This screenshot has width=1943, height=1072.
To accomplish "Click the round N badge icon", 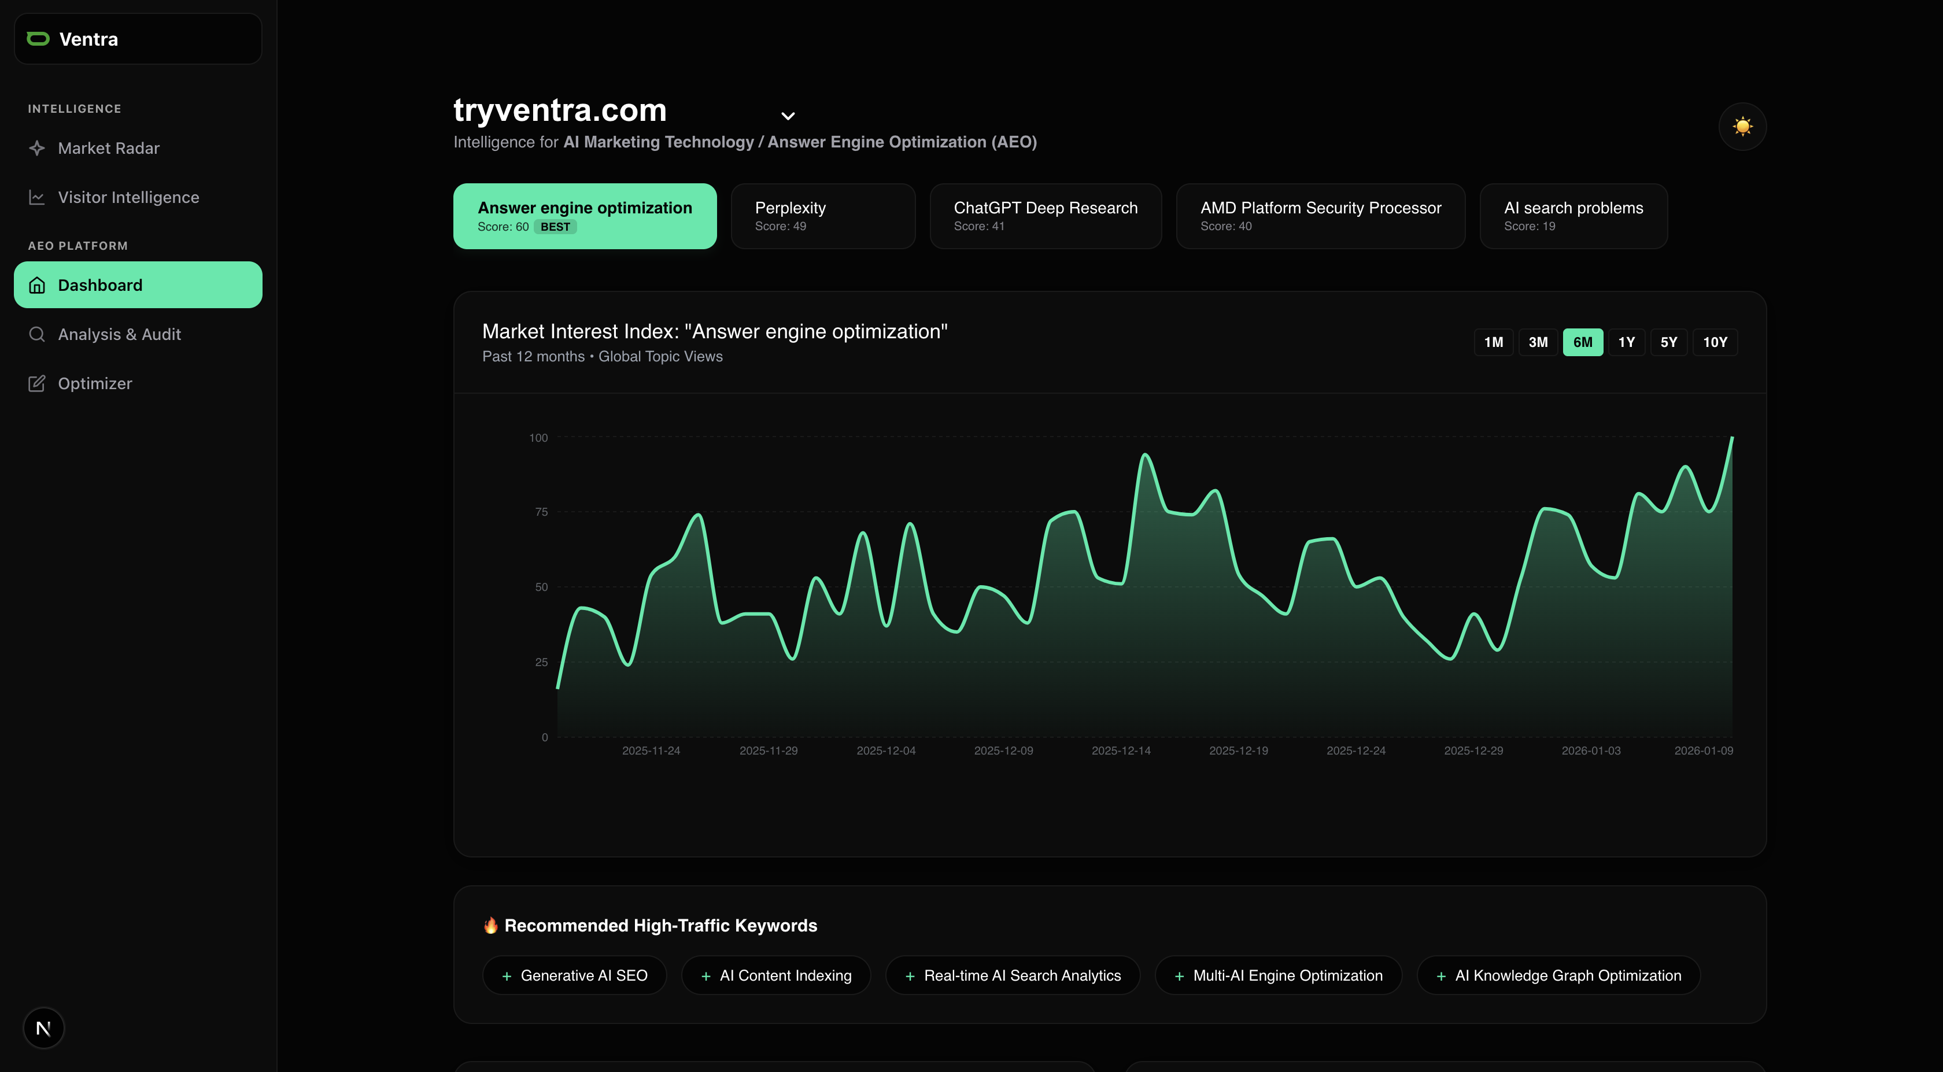I will (44, 1027).
